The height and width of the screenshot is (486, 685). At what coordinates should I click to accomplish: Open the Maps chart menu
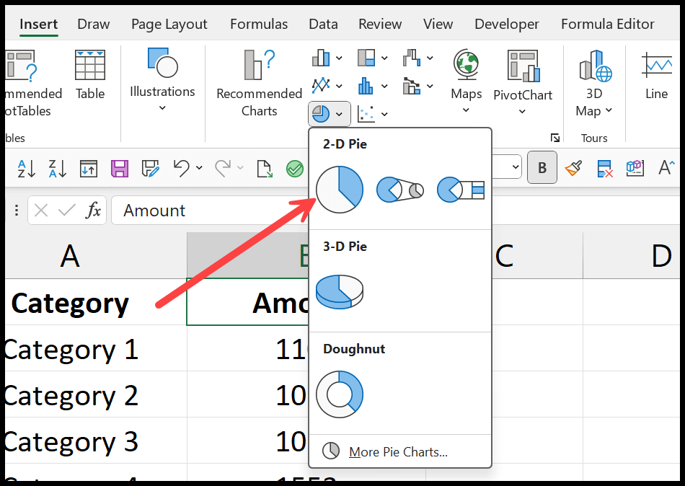466,81
